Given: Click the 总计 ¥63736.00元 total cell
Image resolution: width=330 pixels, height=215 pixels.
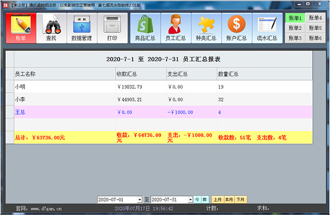Looking at the screenshot, I should point(65,138).
